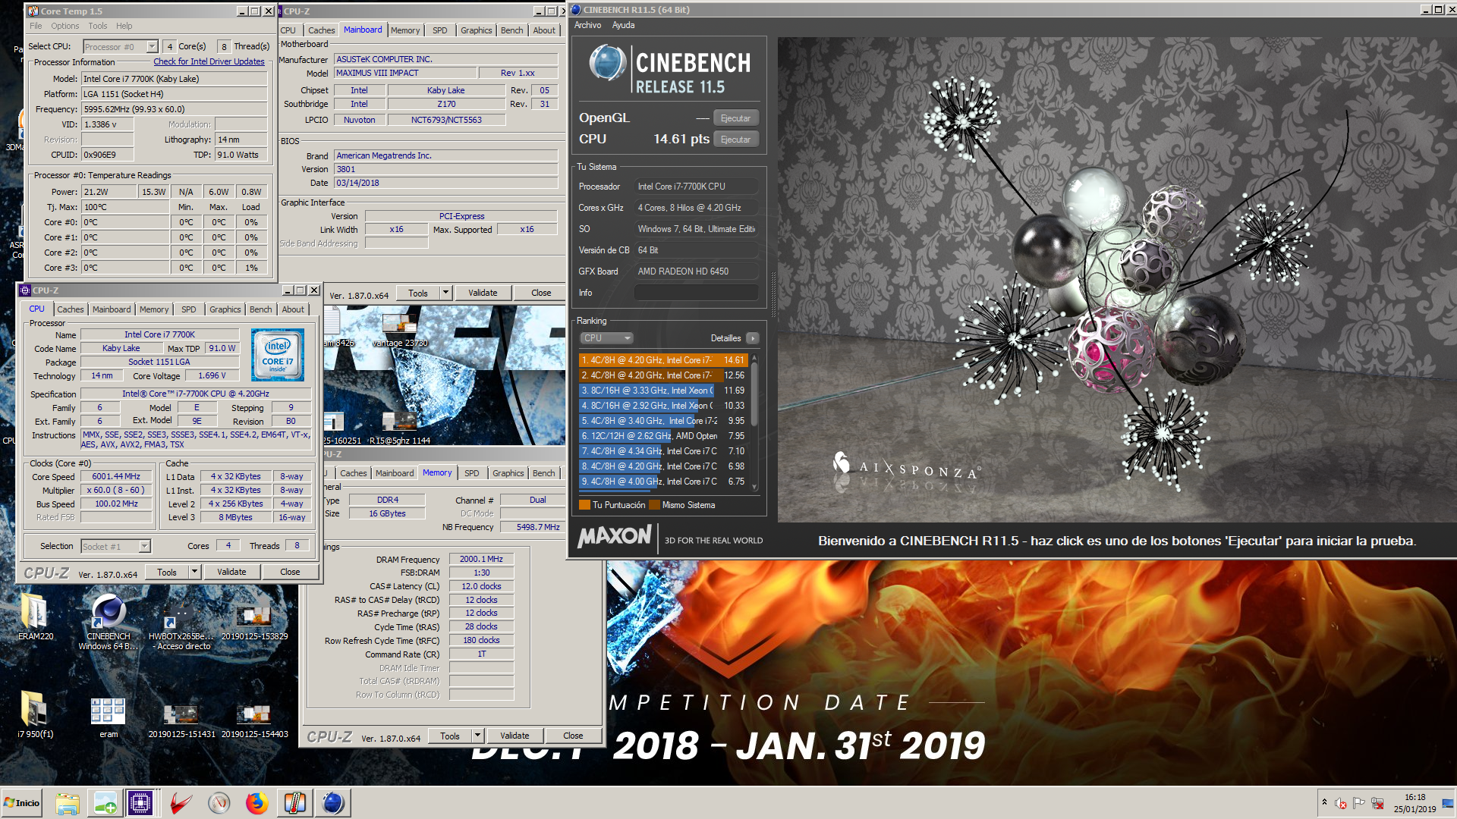Viewport: 1457px width, 819px height.
Task: Click the taskbar clock showing 16:18
Action: (1415, 803)
